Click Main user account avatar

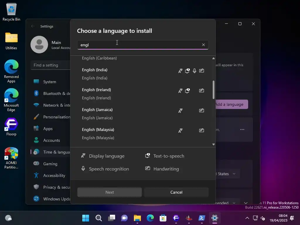pos(39,45)
